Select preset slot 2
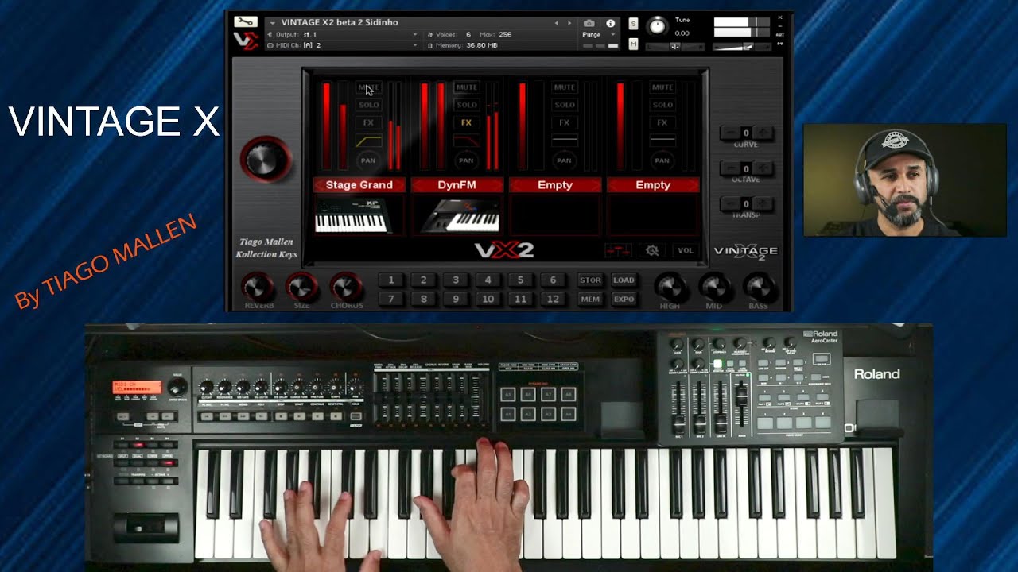The image size is (1018, 572). point(423,280)
